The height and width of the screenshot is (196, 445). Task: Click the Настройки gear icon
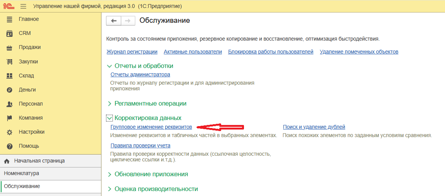10,132
